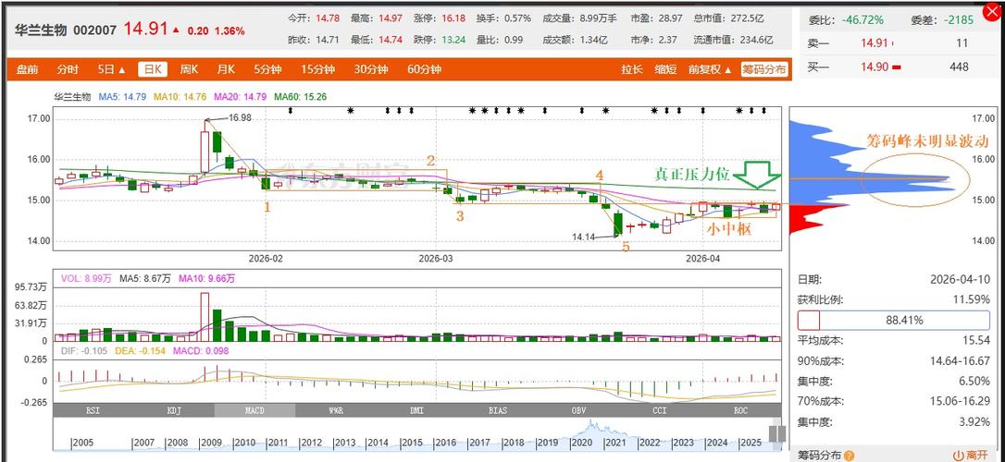Expand the 5日 period dropdown
Screen dimensions: 1005x462
112,69
